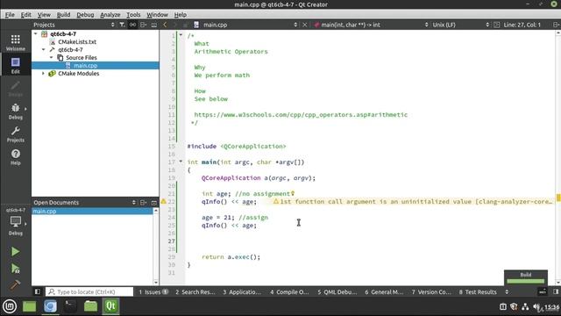
Task: Click the Line: 27, Col: 1 indicator
Action: coord(522,25)
